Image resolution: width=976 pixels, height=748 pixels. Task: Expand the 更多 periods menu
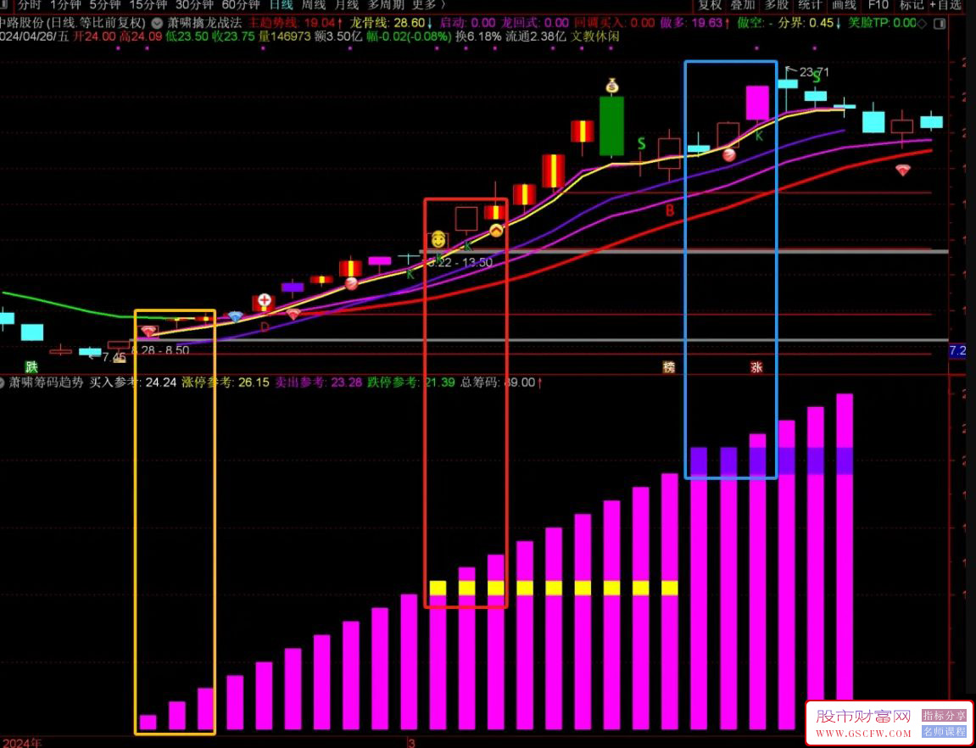pos(429,5)
